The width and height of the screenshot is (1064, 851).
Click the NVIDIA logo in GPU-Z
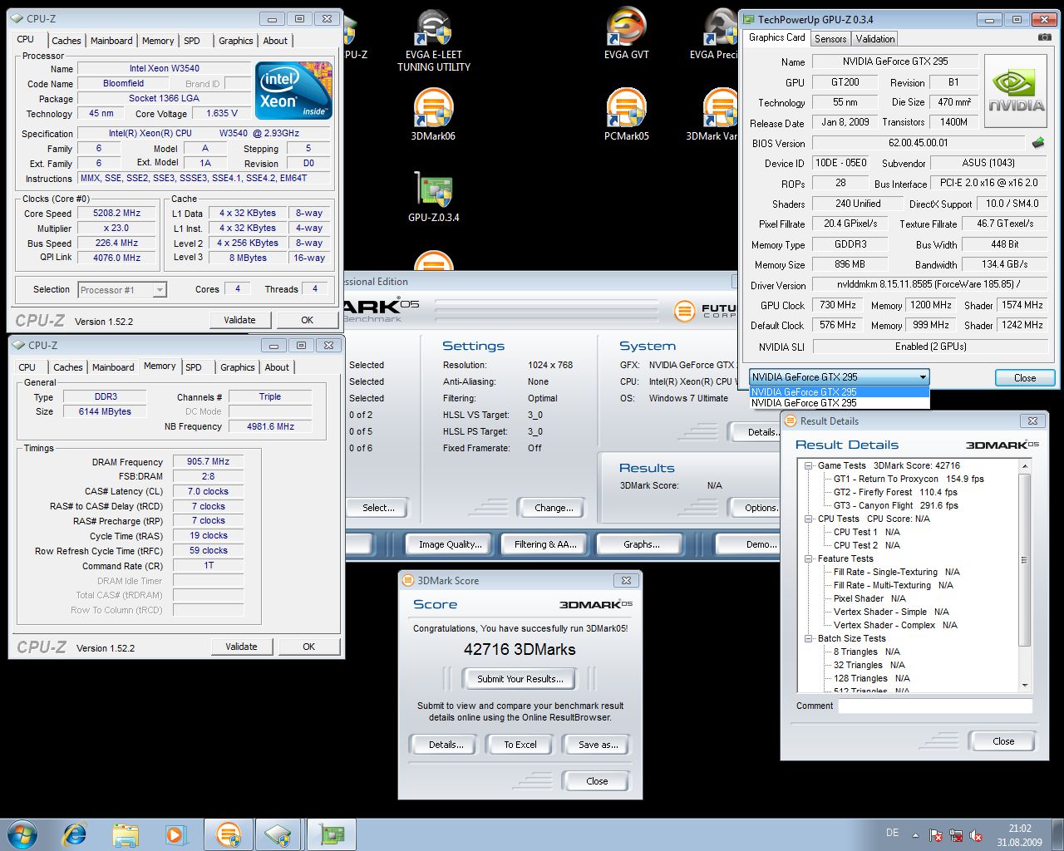click(x=1016, y=91)
